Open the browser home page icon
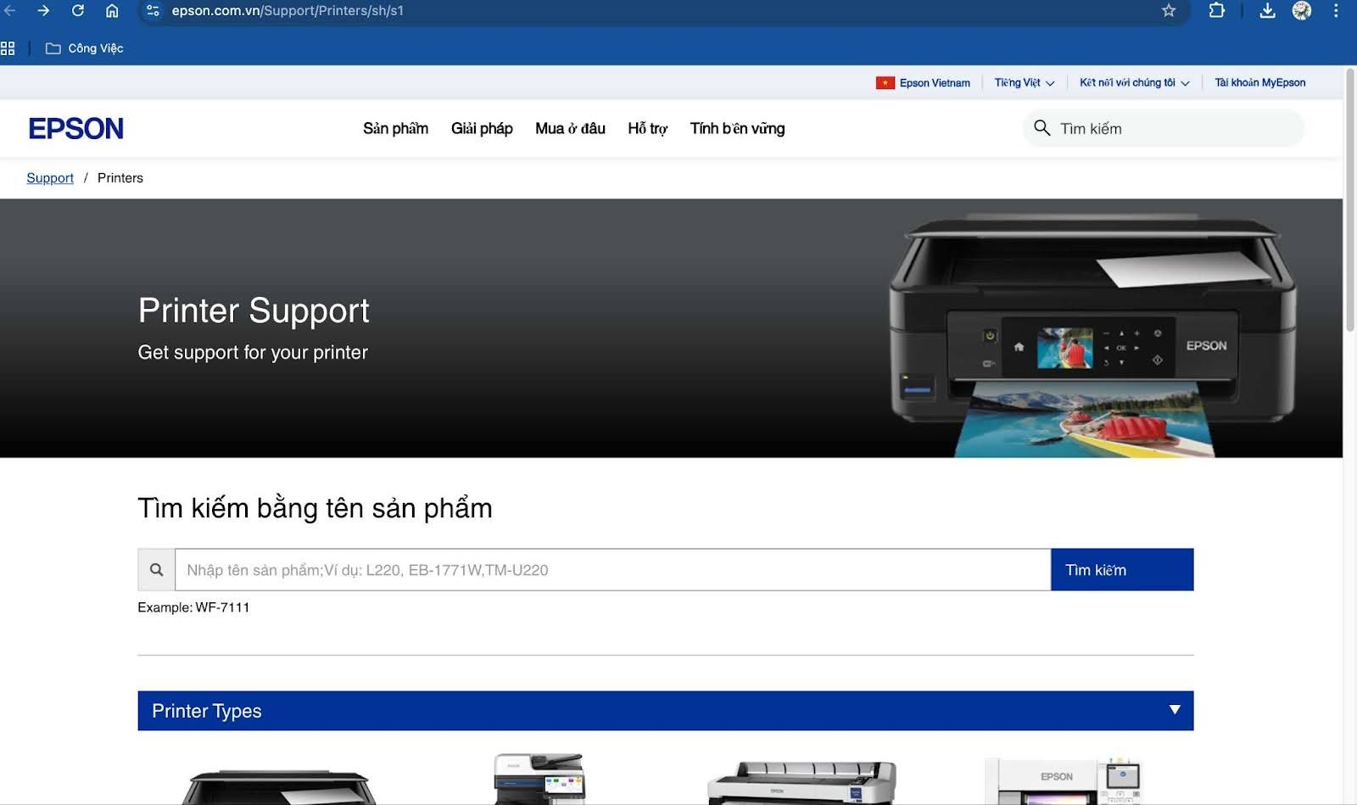The height and width of the screenshot is (805, 1357). pyautogui.click(x=113, y=11)
